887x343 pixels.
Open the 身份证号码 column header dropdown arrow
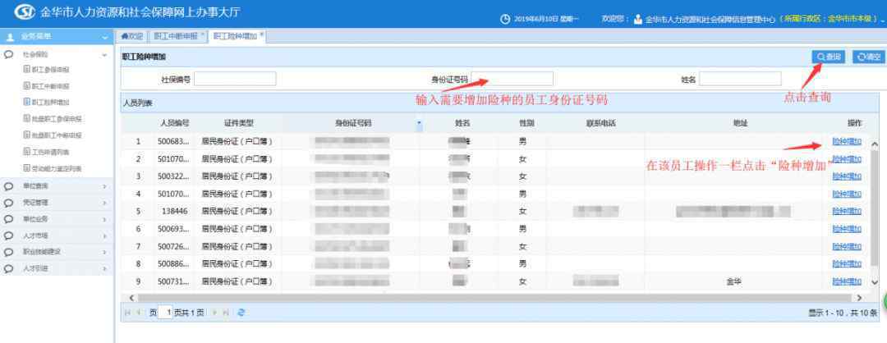419,123
